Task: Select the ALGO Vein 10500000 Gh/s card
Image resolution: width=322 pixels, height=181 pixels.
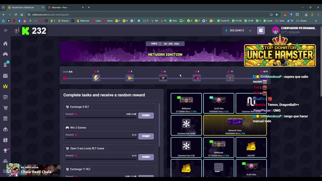Action: tap(219, 103)
